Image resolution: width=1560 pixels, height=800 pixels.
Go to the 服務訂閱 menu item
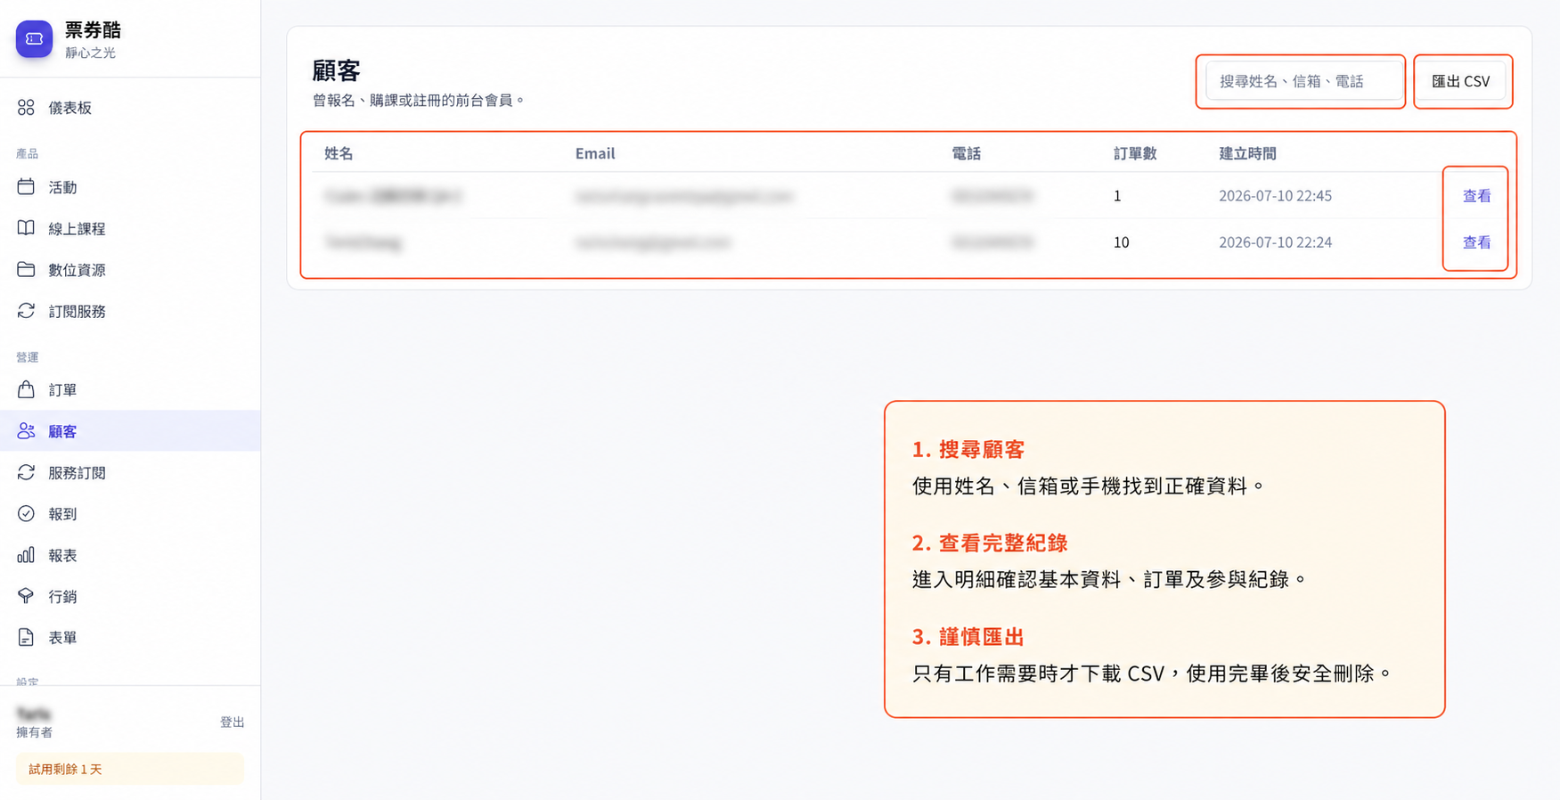130,472
